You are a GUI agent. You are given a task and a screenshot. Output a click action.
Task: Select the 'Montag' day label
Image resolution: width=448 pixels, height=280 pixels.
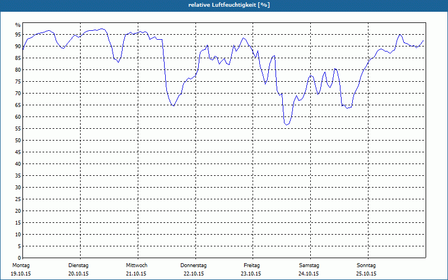(x=21, y=265)
